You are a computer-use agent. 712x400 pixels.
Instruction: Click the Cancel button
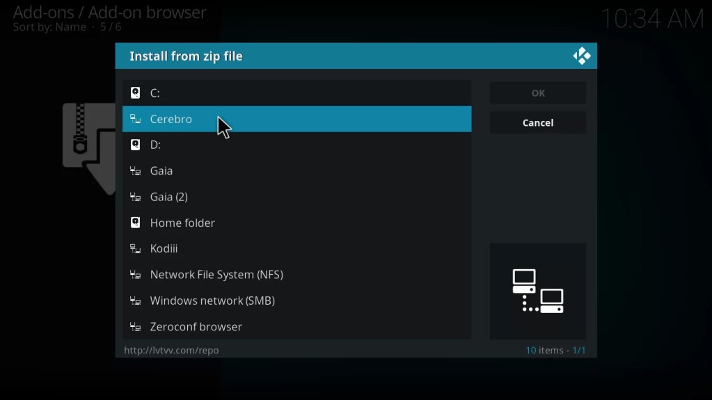(538, 122)
